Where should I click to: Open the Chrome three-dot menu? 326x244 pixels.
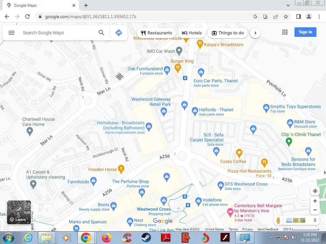point(319,17)
